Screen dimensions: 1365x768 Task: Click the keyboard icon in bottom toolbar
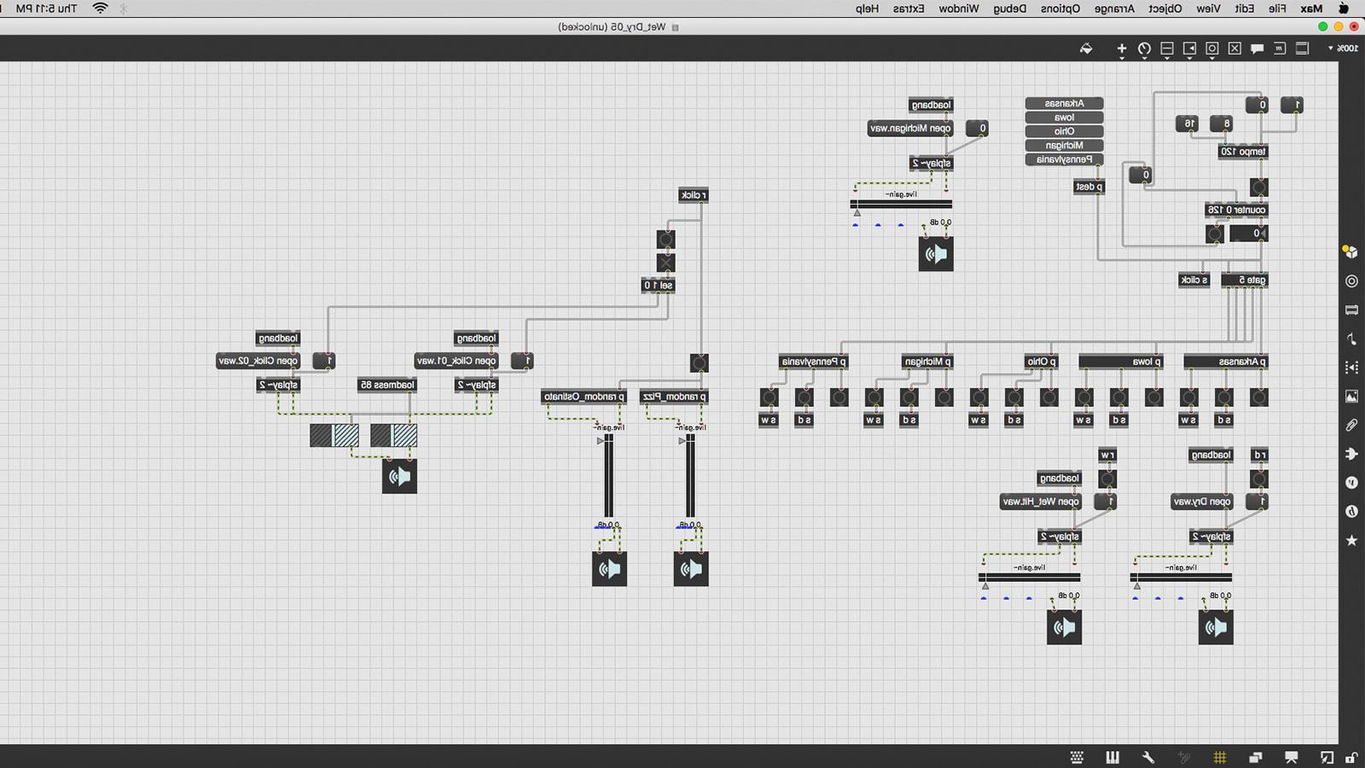click(1077, 757)
